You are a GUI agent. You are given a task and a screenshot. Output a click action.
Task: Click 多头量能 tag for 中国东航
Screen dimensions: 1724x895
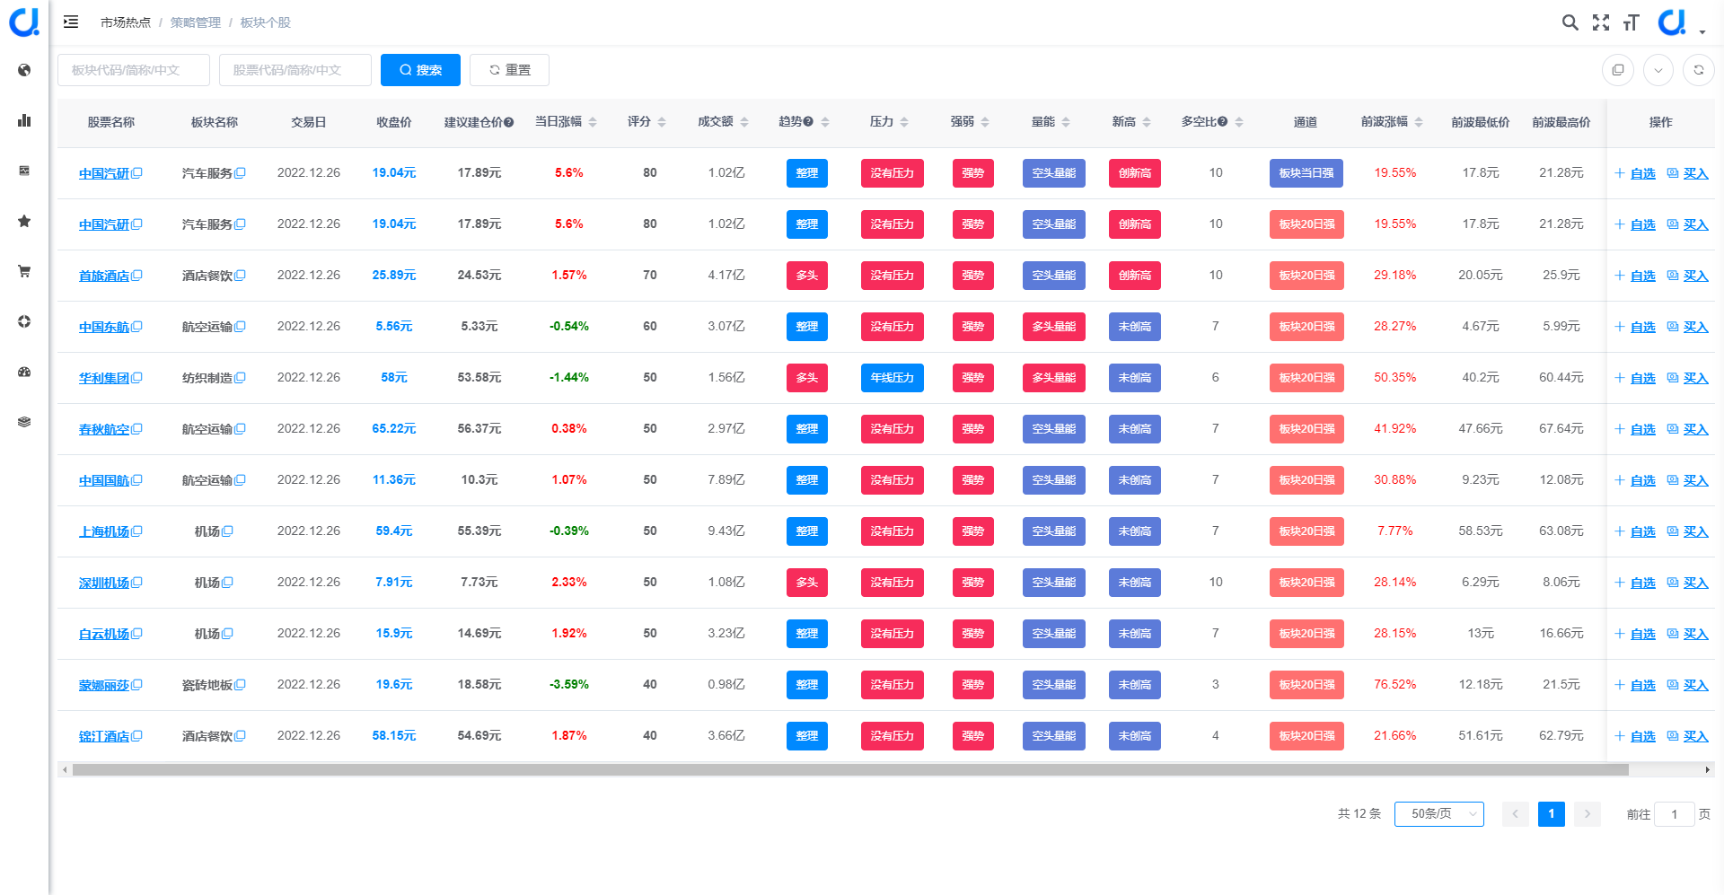pos(1053,327)
